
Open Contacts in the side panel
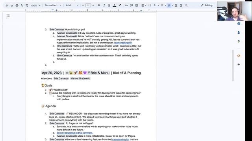(239, 33)
